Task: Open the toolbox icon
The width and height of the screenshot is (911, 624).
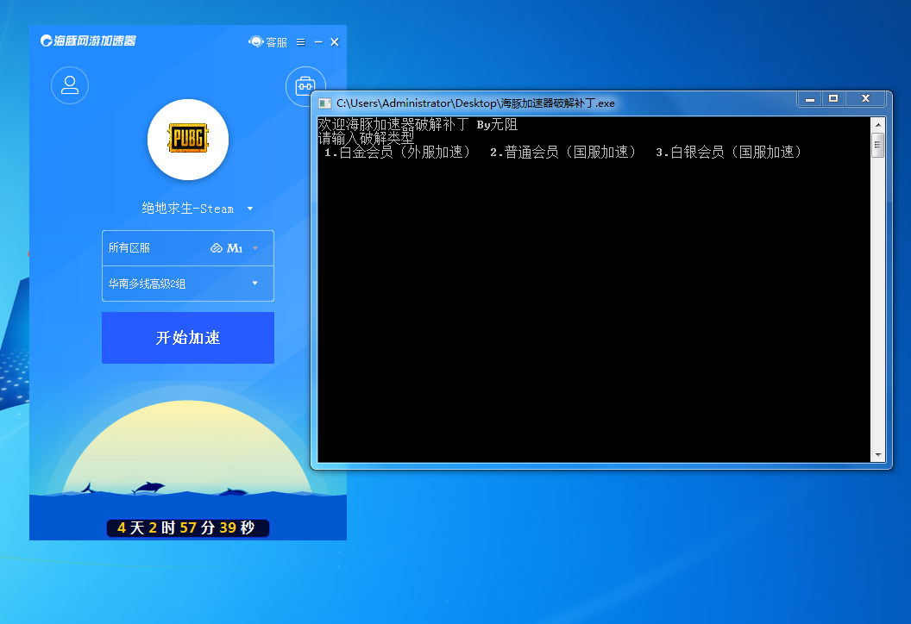Action: (305, 85)
